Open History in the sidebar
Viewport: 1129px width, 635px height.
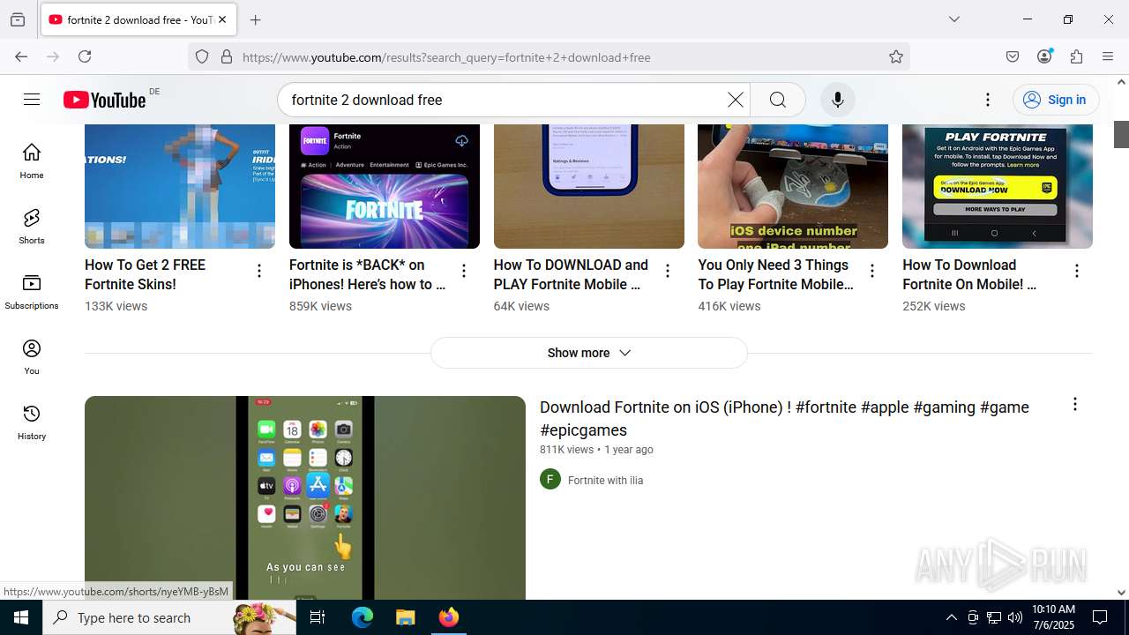(x=32, y=422)
